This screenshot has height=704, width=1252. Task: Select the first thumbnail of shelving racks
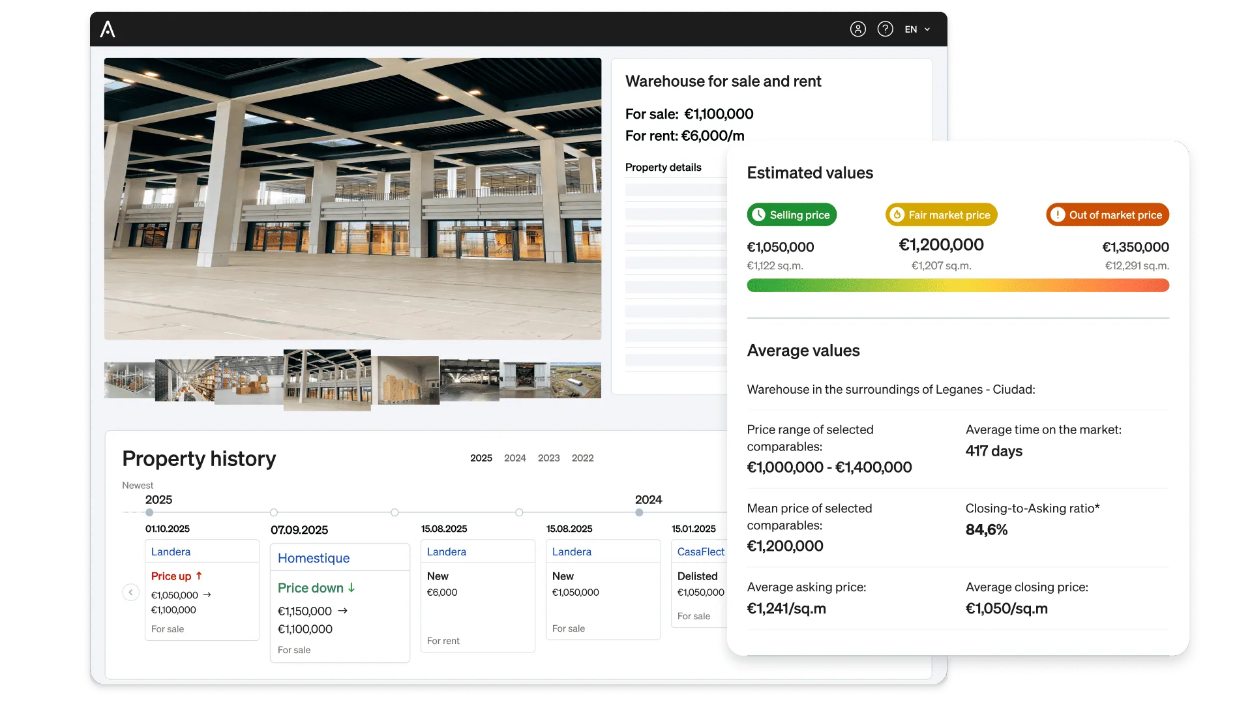pos(130,380)
